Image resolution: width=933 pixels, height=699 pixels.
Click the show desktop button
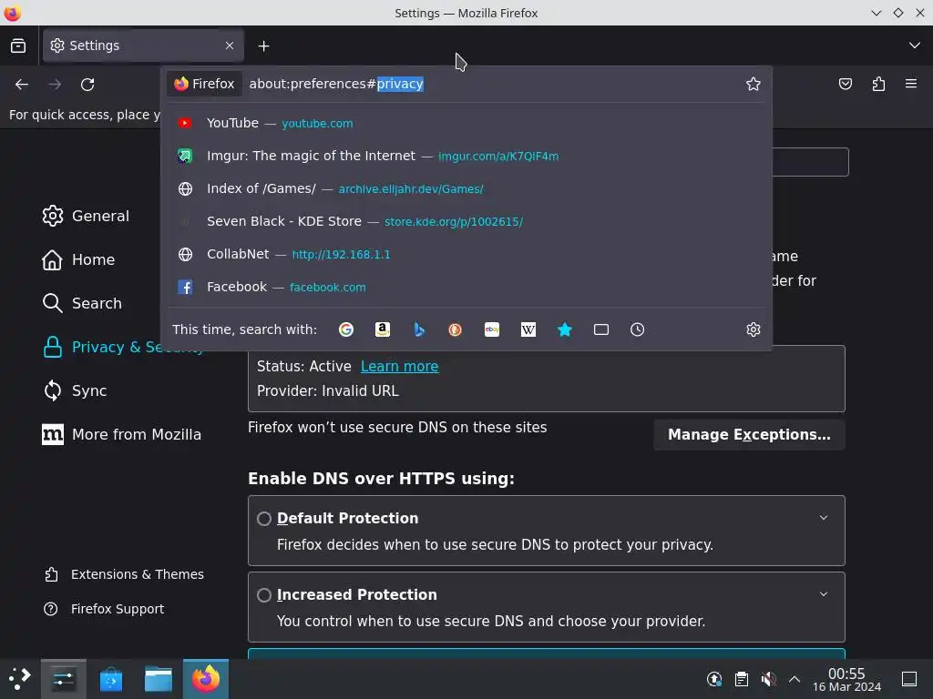(x=909, y=679)
